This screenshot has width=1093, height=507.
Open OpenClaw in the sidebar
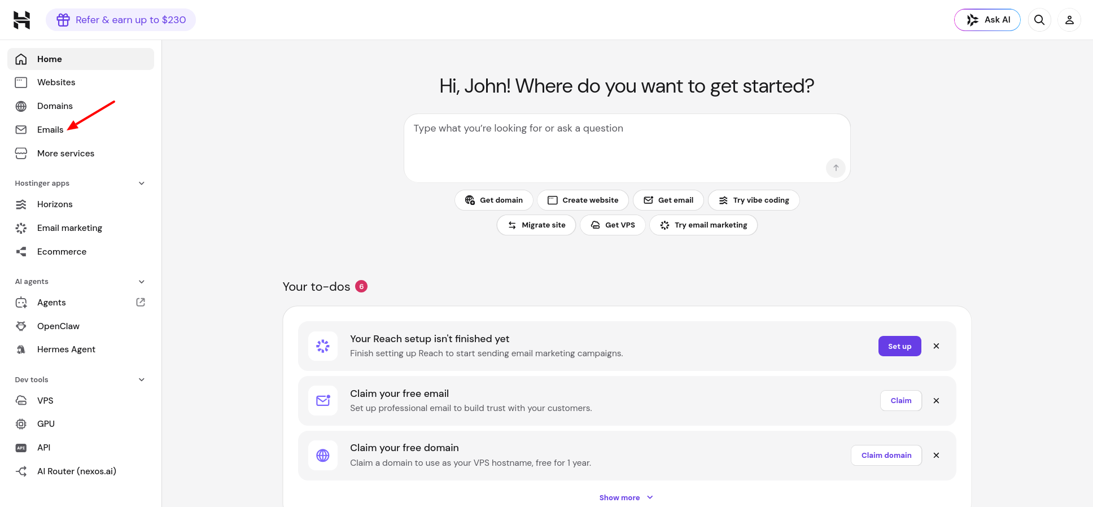pos(81,326)
